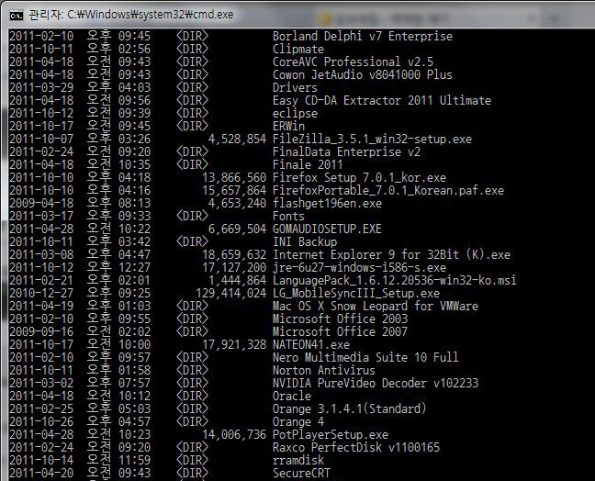Click 'GOMAUDIOSETUP.EXE' file name
Image resolution: width=595 pixels, height=481 pixels.
(x=327, y=229)
